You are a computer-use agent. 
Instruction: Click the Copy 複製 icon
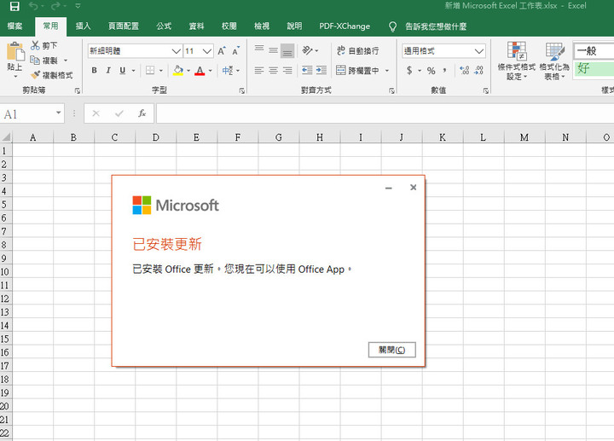tap(35, 61)
